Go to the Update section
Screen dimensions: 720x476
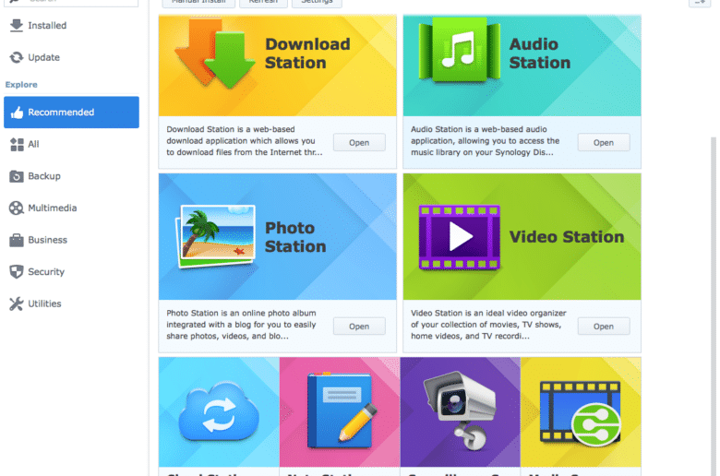click(x=71, y=57)
